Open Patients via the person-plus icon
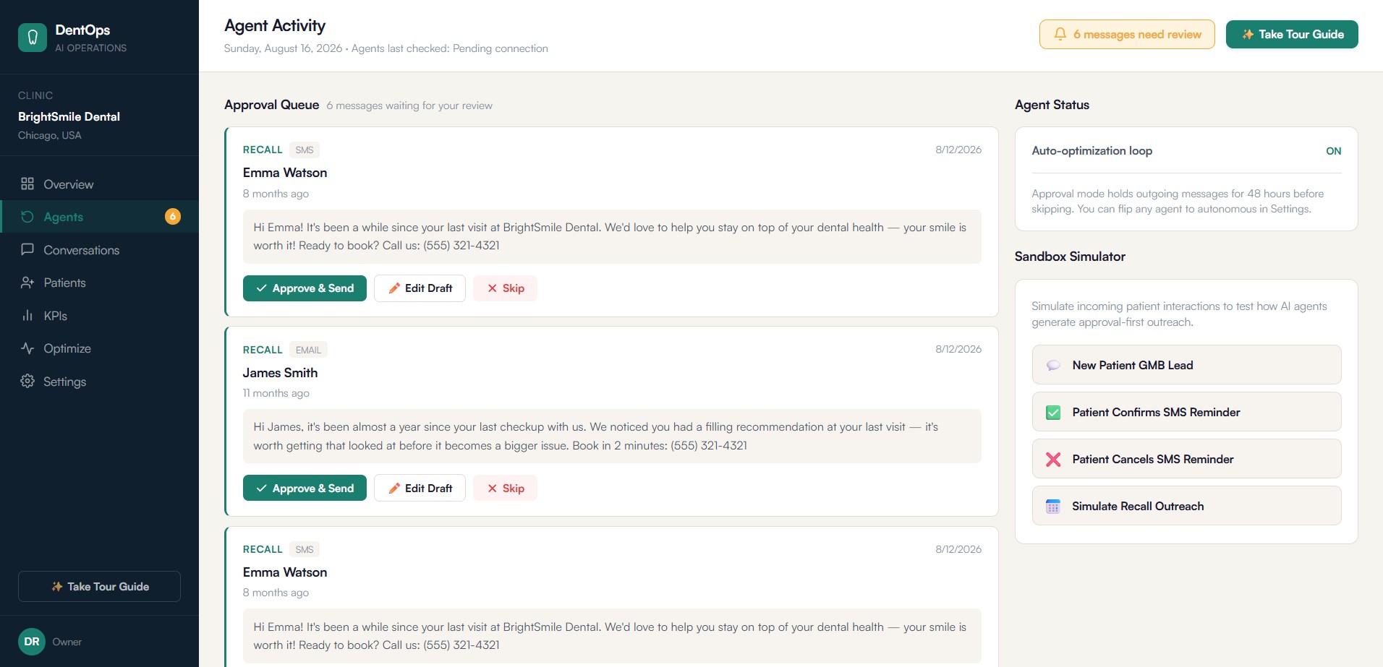 tap(27, 283)
